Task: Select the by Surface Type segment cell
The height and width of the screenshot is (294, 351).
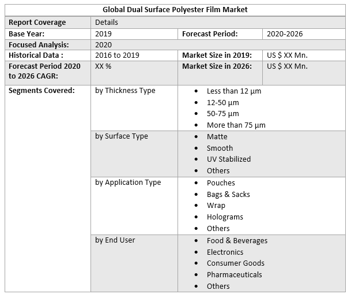Action: coord(122,136)
